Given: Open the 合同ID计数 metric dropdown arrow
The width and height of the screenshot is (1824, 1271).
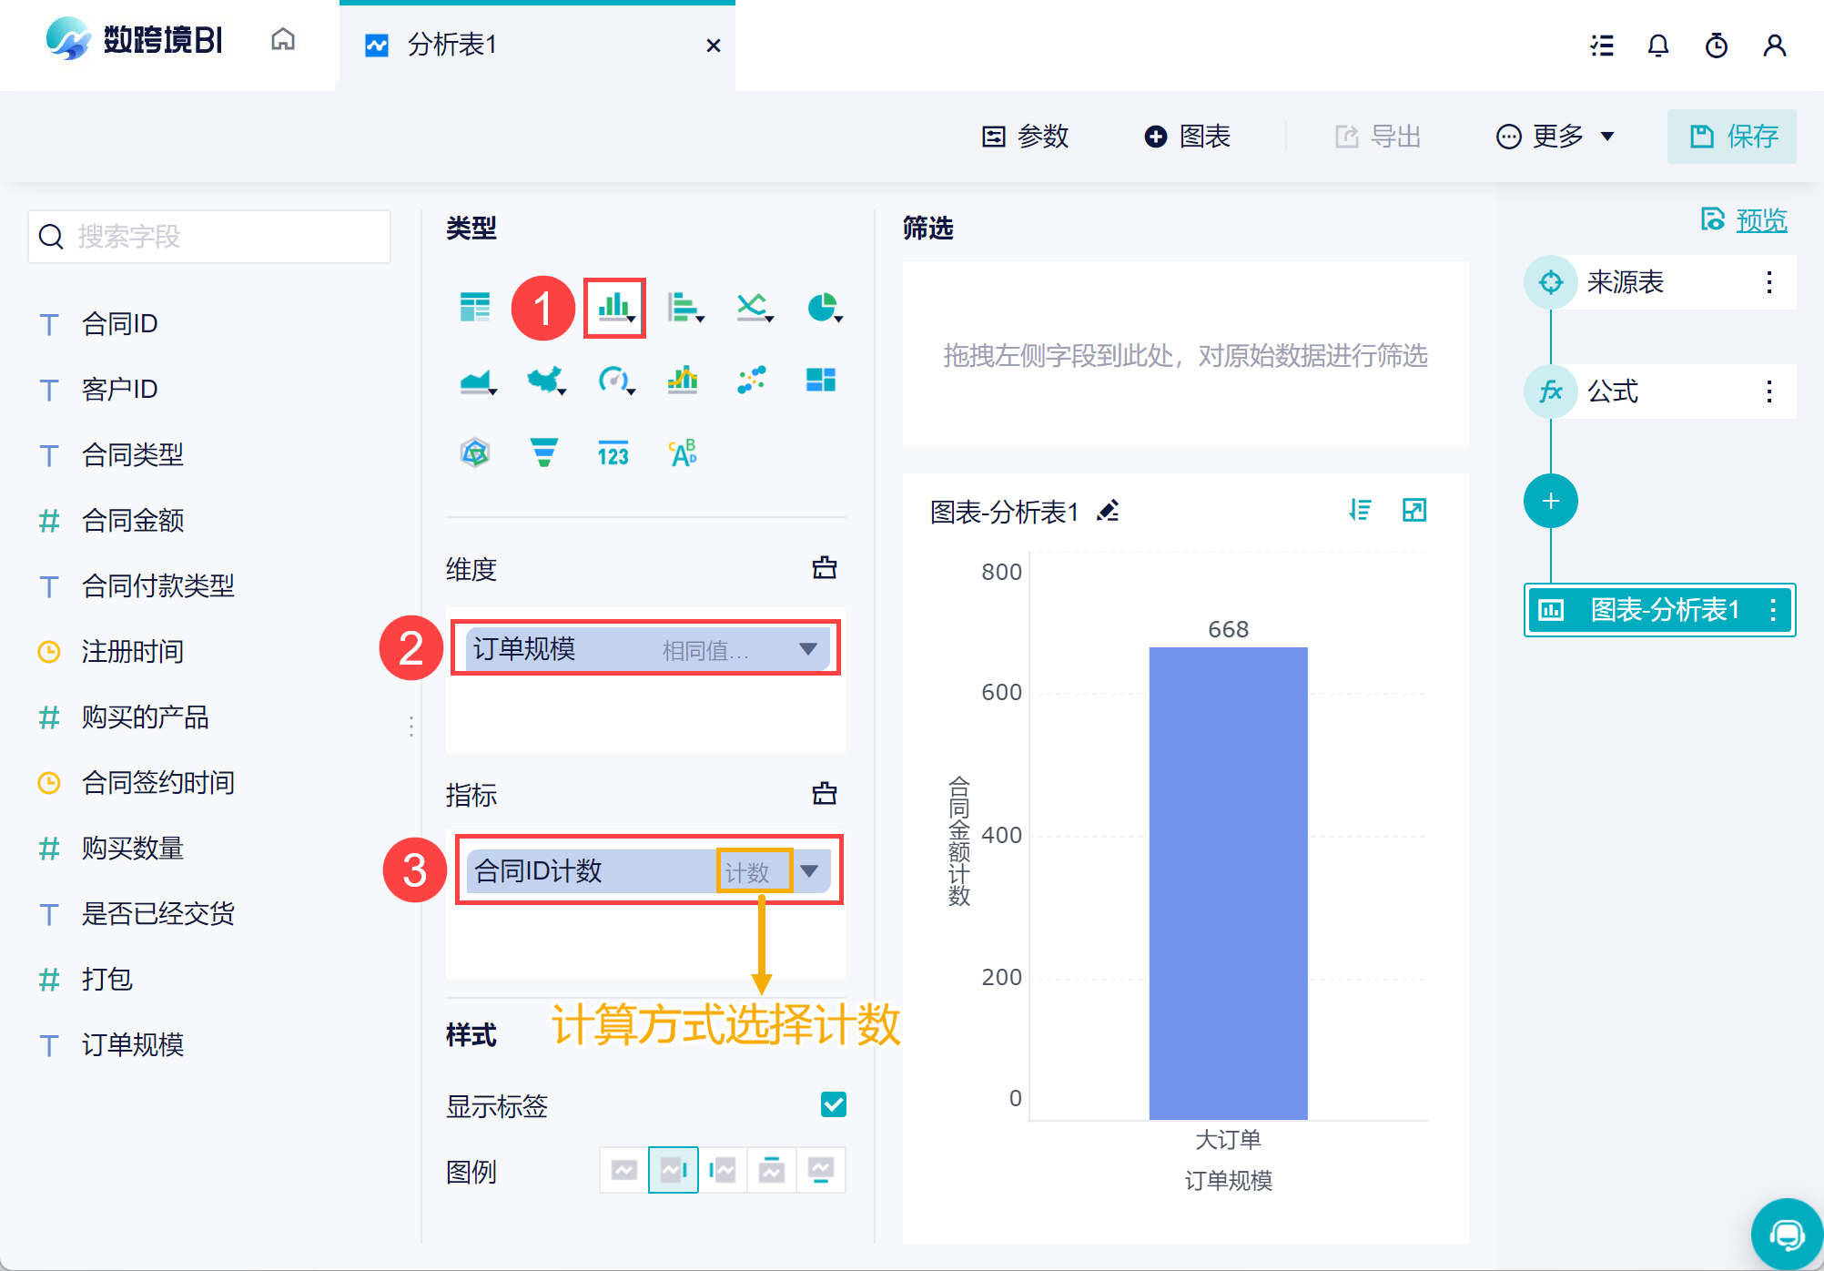Looking at the screenshot, I should point(809,871).
